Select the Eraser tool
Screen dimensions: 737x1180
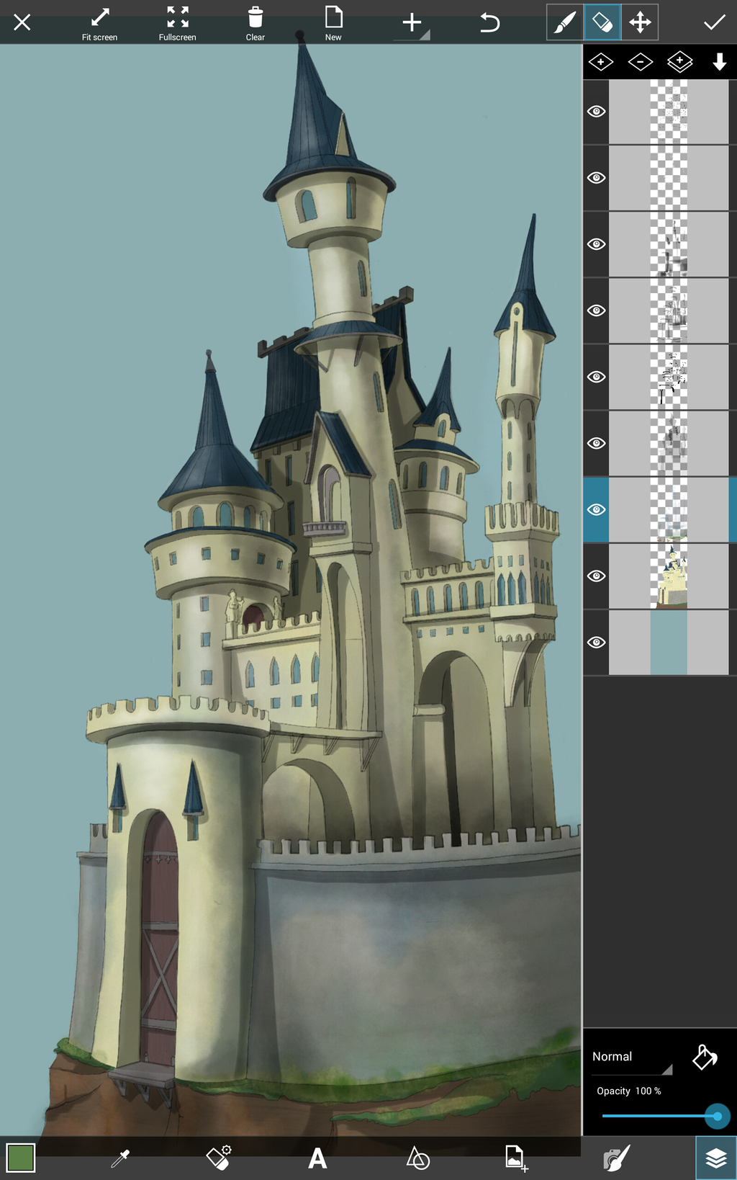coord(602,22)
